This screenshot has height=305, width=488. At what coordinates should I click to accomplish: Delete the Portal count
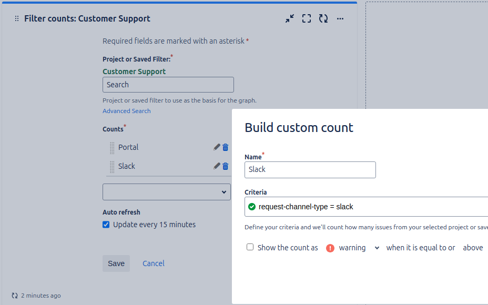226,148
